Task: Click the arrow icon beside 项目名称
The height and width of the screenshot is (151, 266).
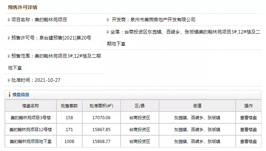Action: click(9, 20)
